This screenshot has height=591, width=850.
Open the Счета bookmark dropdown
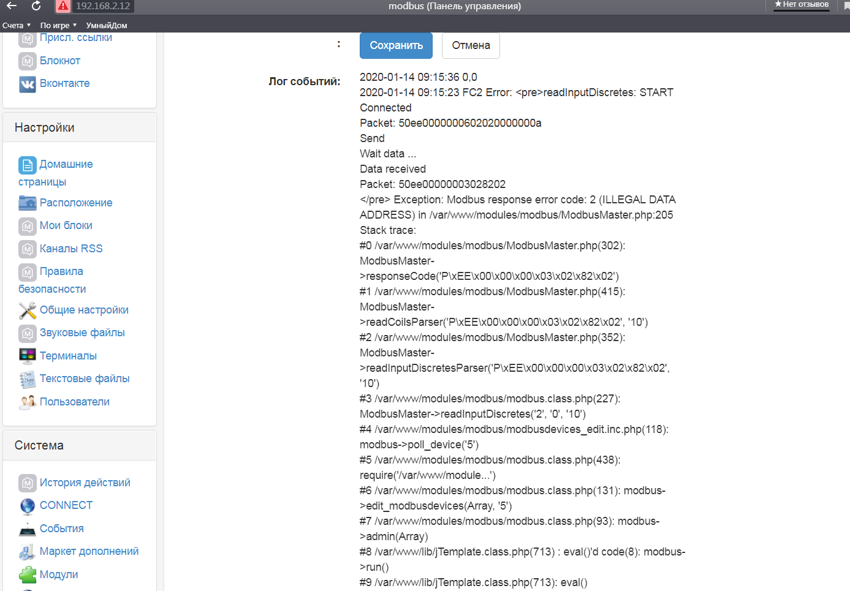pyautogui.click(x=17, y=26)
